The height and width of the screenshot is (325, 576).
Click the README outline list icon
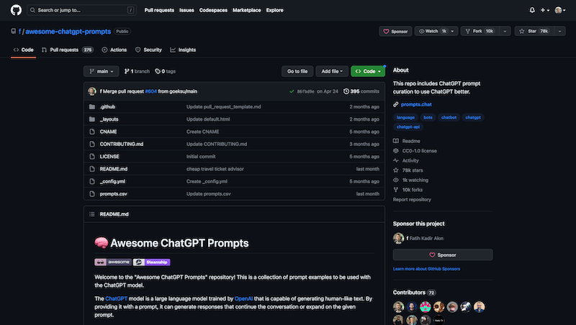coord(91,214)
